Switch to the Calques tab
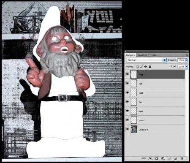The width and height of the screenshot is (190, 163). (x=130, y=55)
